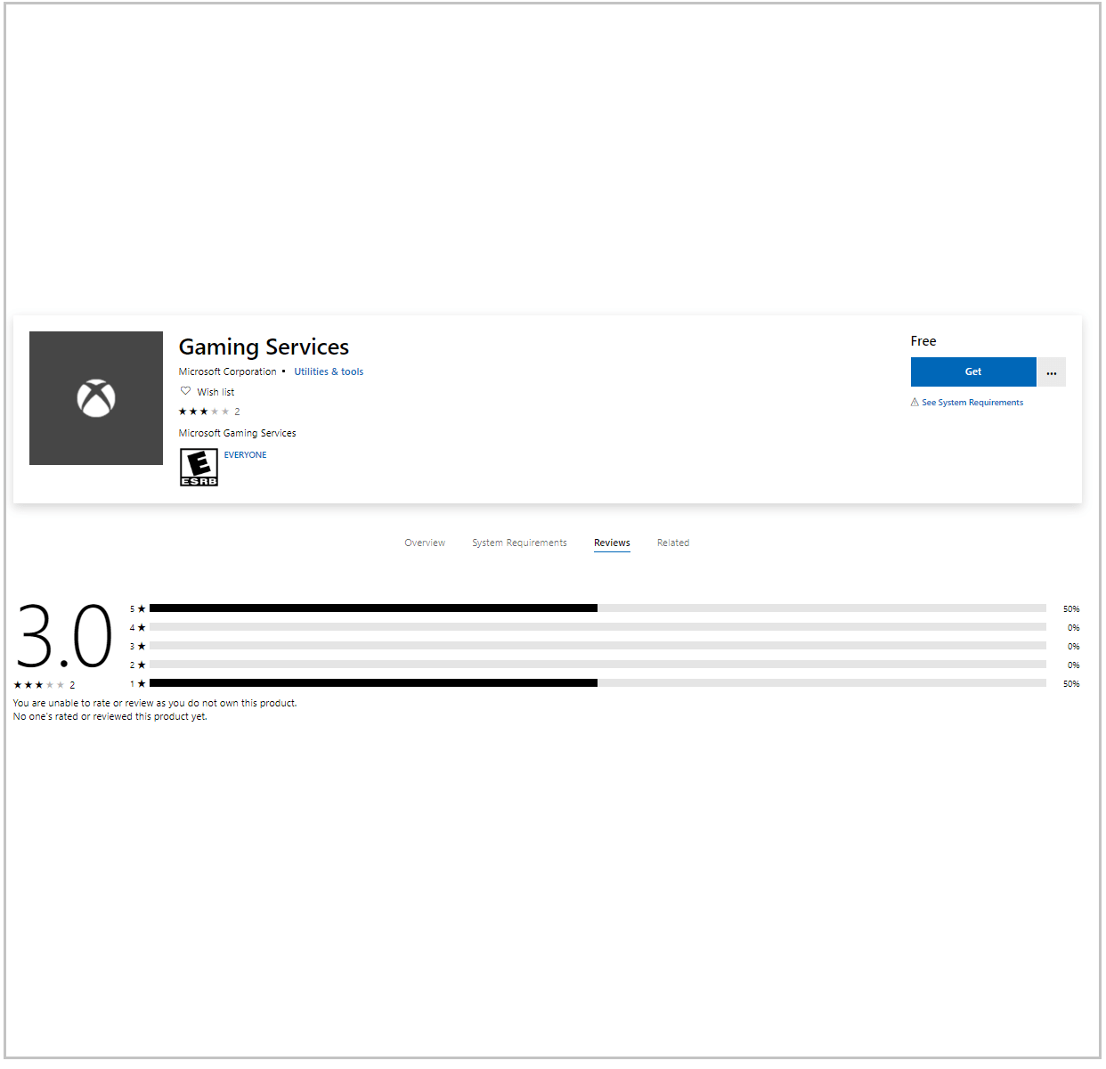Click the warning icon beside See System Requirements

tap(915, 403)
